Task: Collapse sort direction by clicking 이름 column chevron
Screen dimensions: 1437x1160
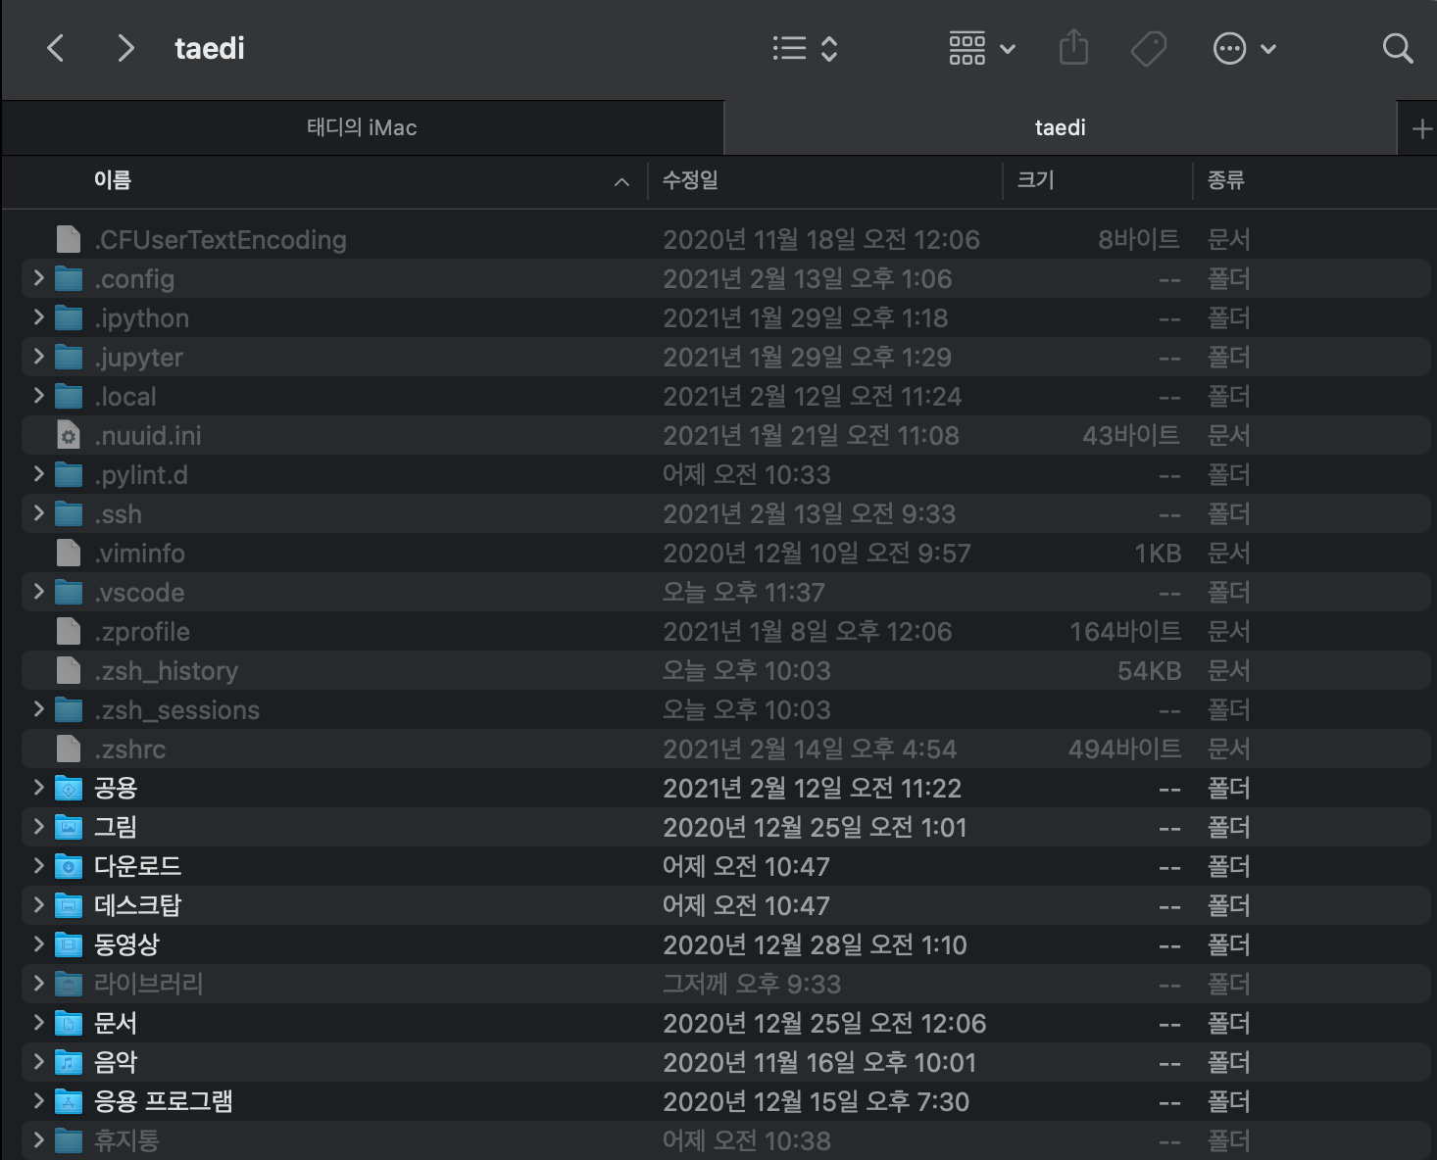Action: 621,181
